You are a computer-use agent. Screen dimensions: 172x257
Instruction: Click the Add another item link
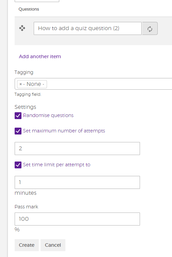tap(40, 56)
